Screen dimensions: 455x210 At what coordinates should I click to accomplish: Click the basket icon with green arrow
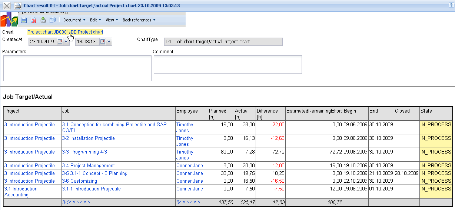43,20
